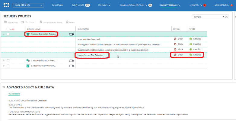
Task: Select the Malicious File Detected rule
Action: tap(88, 39)
